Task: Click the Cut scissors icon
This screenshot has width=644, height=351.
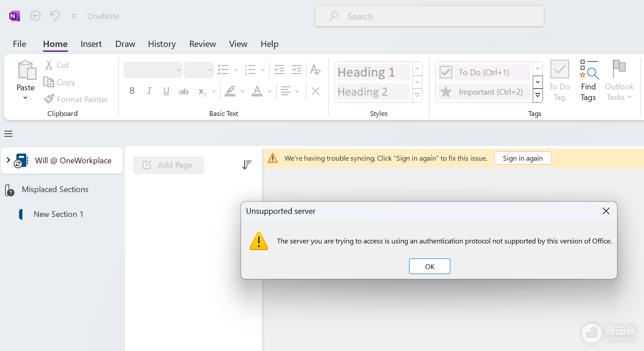Action: (x=49, y=65)
